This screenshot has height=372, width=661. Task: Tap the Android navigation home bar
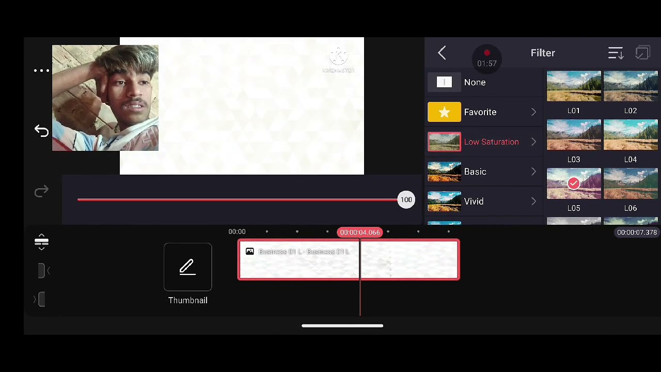click(x=342, y=326)
